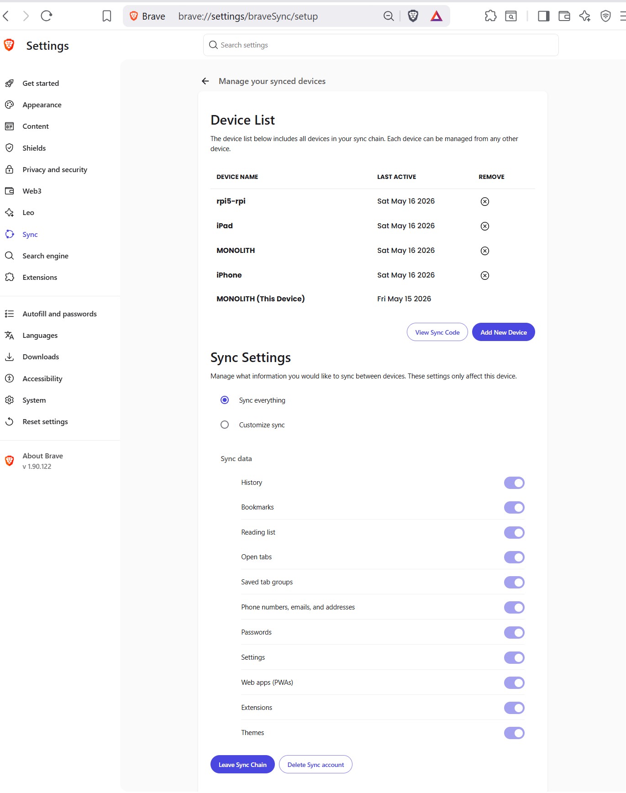Remove the iPhone device from sync chain
626x793 pixels.
click(485, 275)
